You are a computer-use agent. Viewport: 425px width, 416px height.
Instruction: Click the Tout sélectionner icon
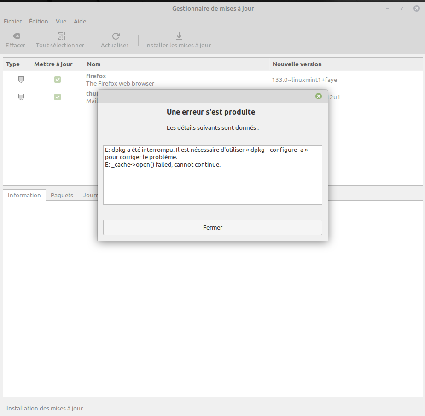click(61, 36)
